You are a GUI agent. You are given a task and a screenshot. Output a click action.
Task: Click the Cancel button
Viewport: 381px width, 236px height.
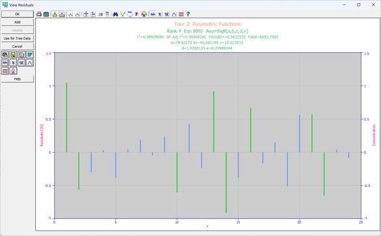click(x=17, y=46)
